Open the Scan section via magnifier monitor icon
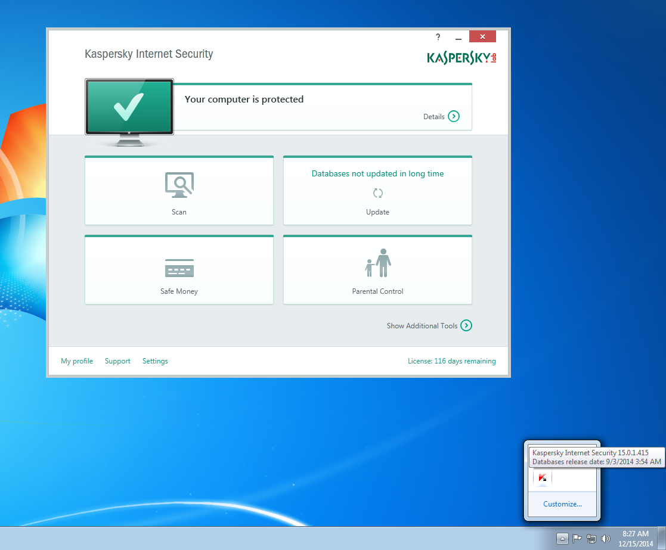The width and height of the screenshot is (666, 550). pyautogui.click(x=179, y=185)
